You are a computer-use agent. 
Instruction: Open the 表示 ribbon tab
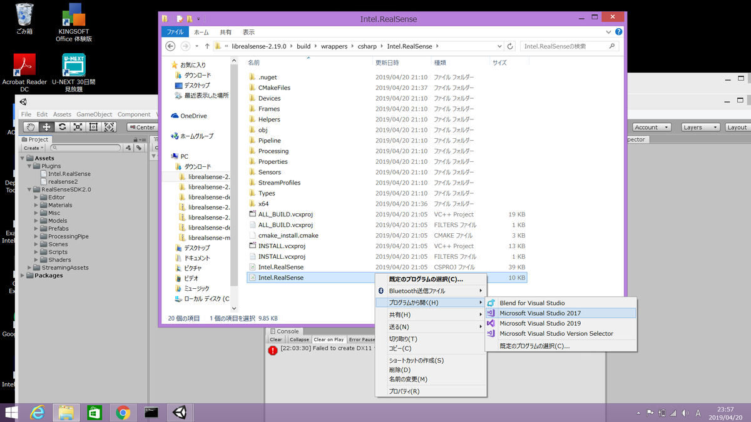point(248,32)
